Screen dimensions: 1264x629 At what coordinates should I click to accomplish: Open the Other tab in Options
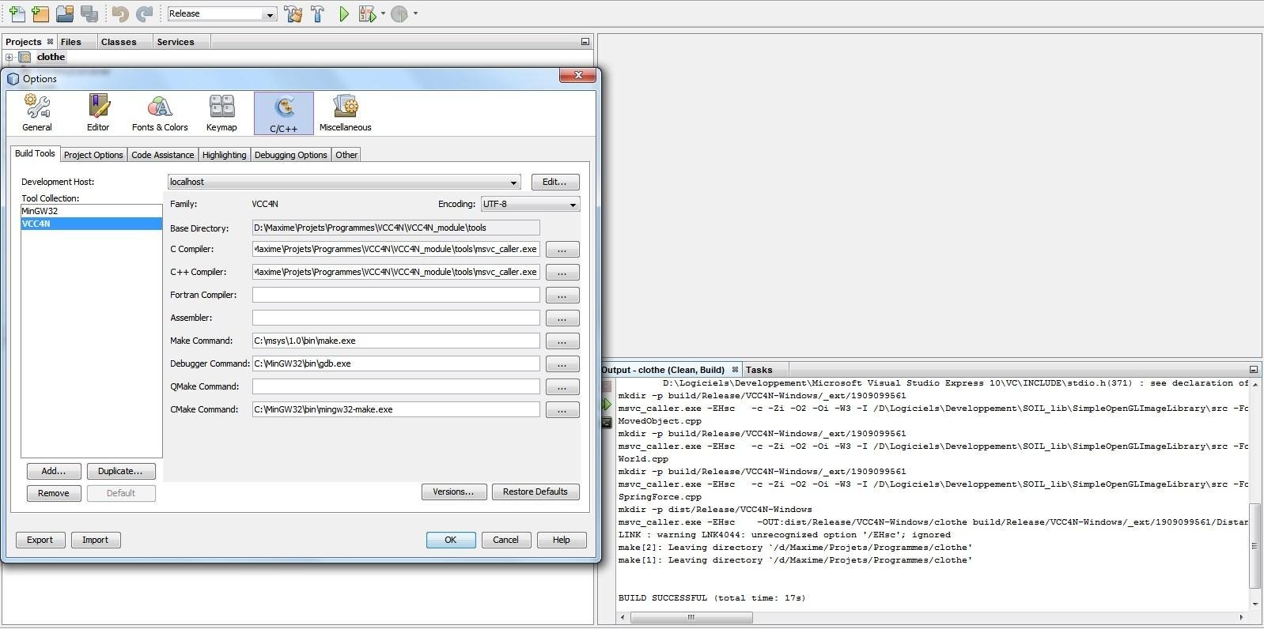pyautogui.click(x=346, y=155)
